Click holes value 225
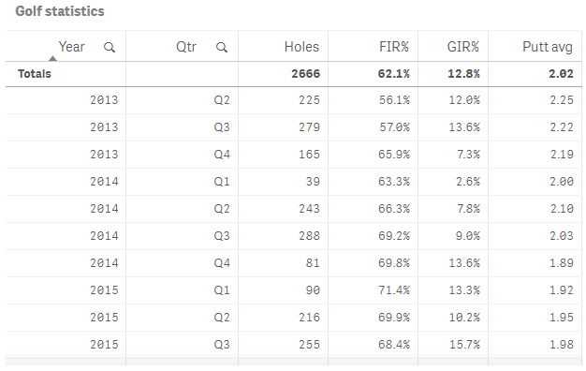 pos(309,100)
